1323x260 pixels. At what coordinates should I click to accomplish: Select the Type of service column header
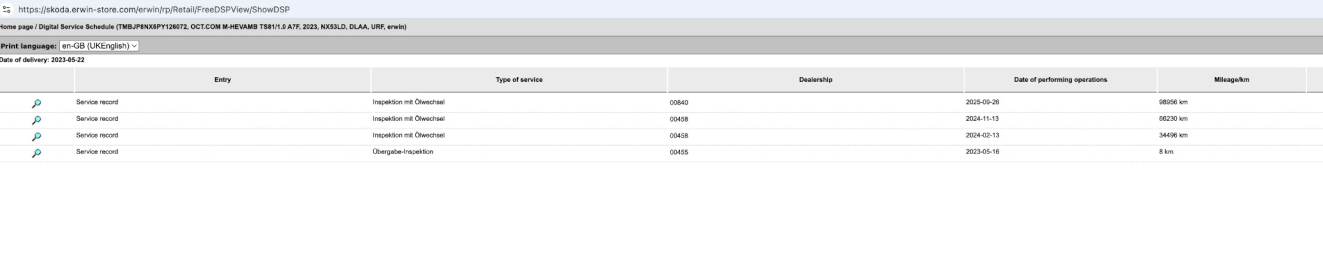tap(519, 79)
